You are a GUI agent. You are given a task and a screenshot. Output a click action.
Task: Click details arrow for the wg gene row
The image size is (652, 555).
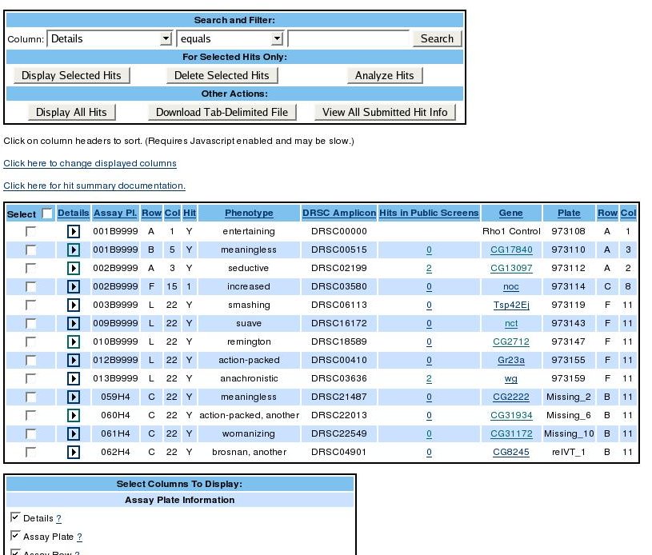point(74,378)
